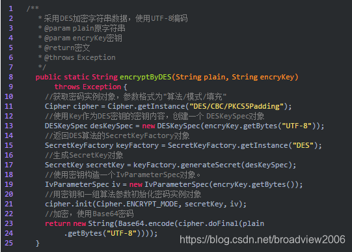
Task: Click "@param plain" in the comment
Action: 69,29
